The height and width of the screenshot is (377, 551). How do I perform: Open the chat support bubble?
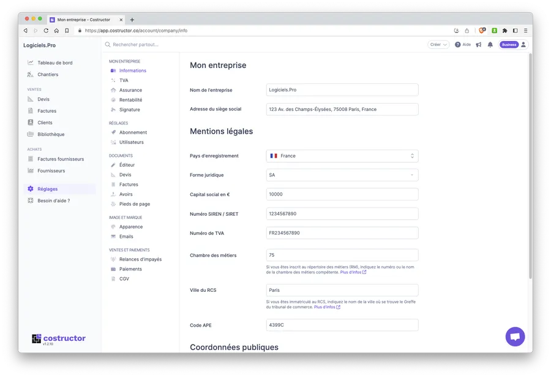tap(515, 337)
